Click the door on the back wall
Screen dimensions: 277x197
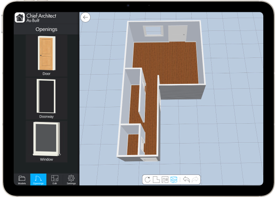177,34
